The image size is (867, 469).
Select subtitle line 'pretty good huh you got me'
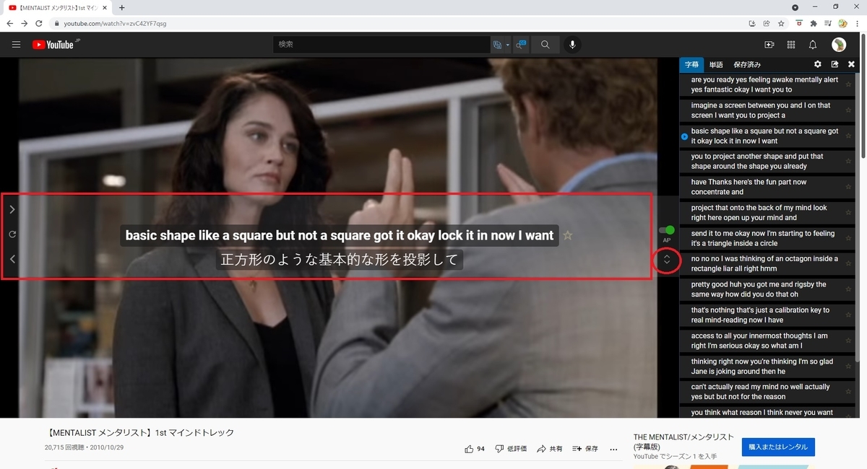(x=767, y=289)
